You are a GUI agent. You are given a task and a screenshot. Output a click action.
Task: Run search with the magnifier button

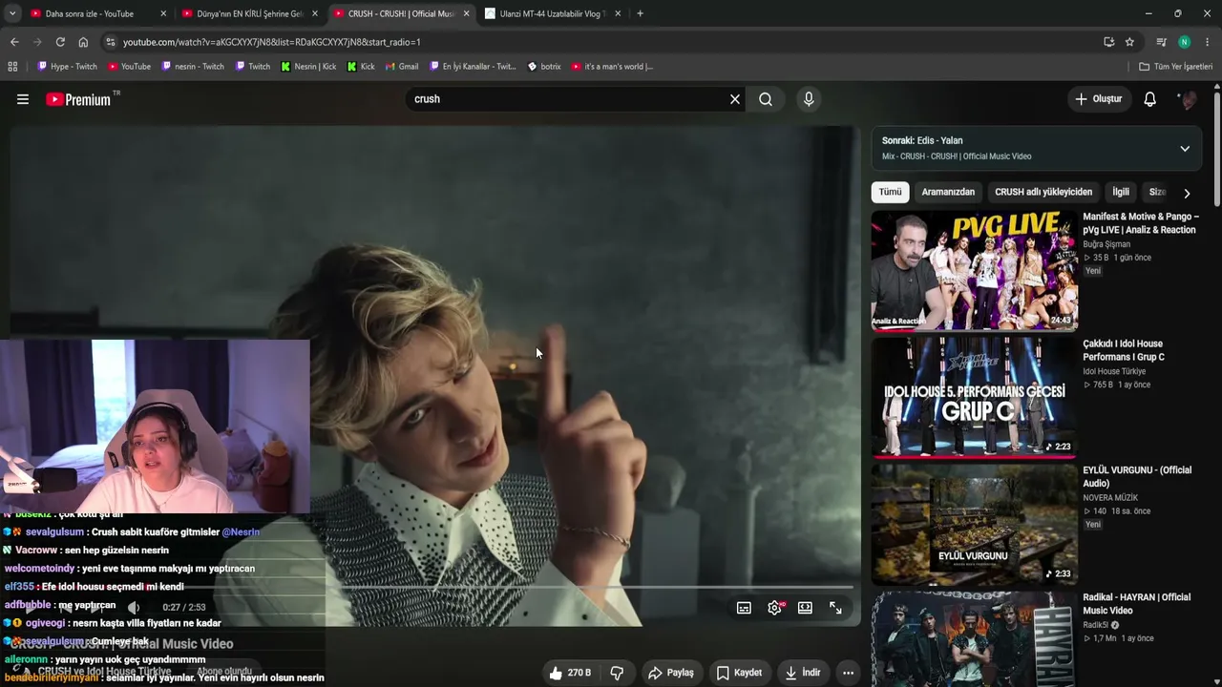point(766,99)
